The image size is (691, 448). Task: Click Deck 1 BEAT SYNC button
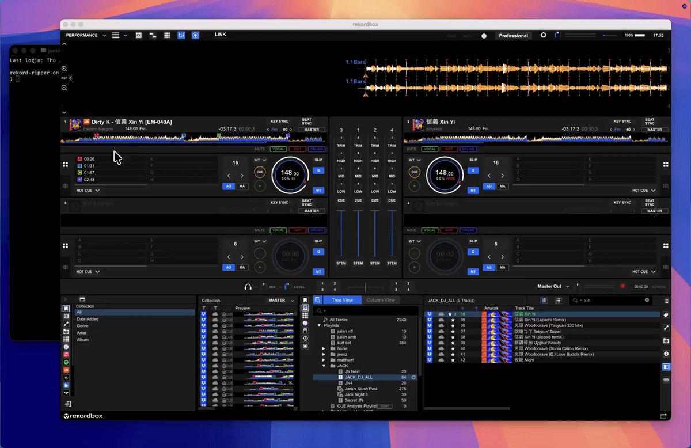pyautogui.click(x=307, y=122)
